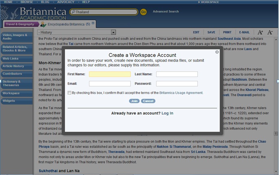279x175 pixels.
Task: Follow the Sukhothai heading link
Action: [x=48, y=171]
